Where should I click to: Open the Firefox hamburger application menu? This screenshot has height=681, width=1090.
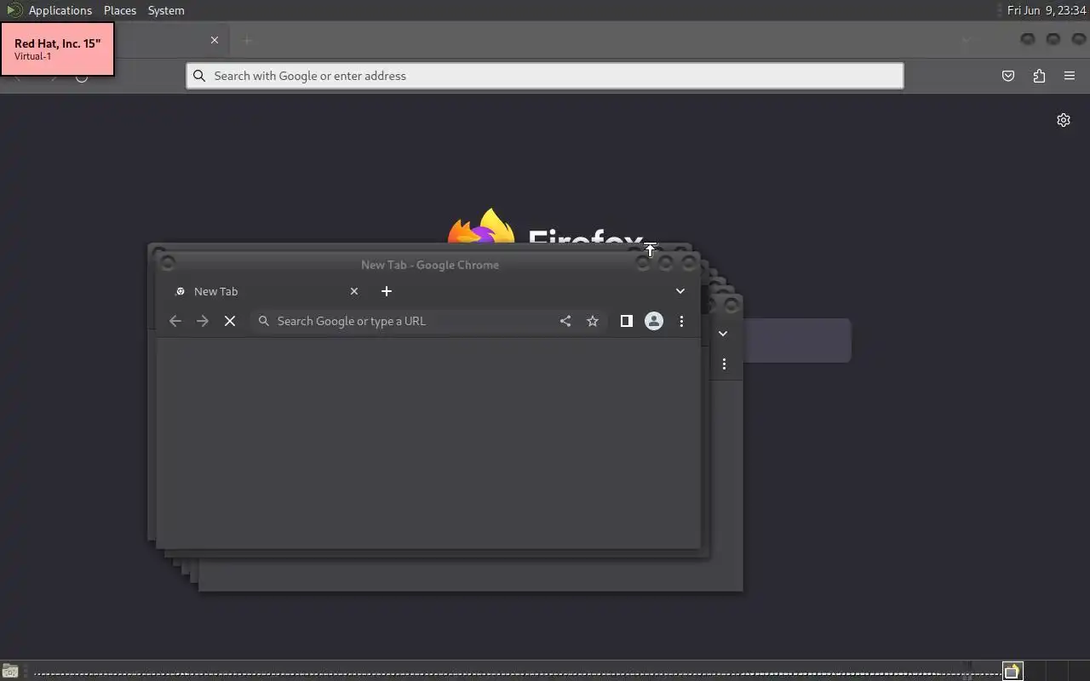(1070, 76)
